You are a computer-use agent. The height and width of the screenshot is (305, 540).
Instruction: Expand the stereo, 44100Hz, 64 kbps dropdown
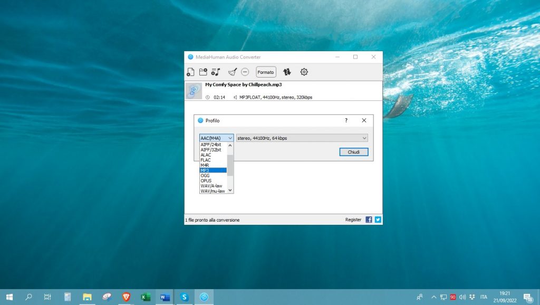point(302,138)
